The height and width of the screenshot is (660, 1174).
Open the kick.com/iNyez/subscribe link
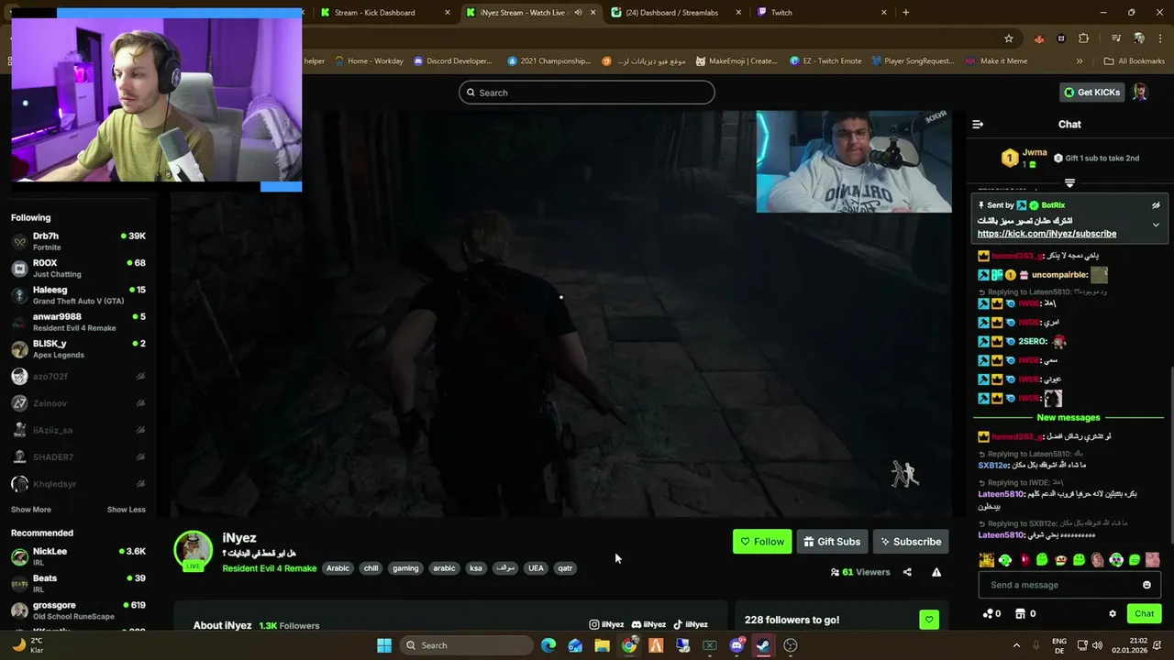coord(1047,234)
